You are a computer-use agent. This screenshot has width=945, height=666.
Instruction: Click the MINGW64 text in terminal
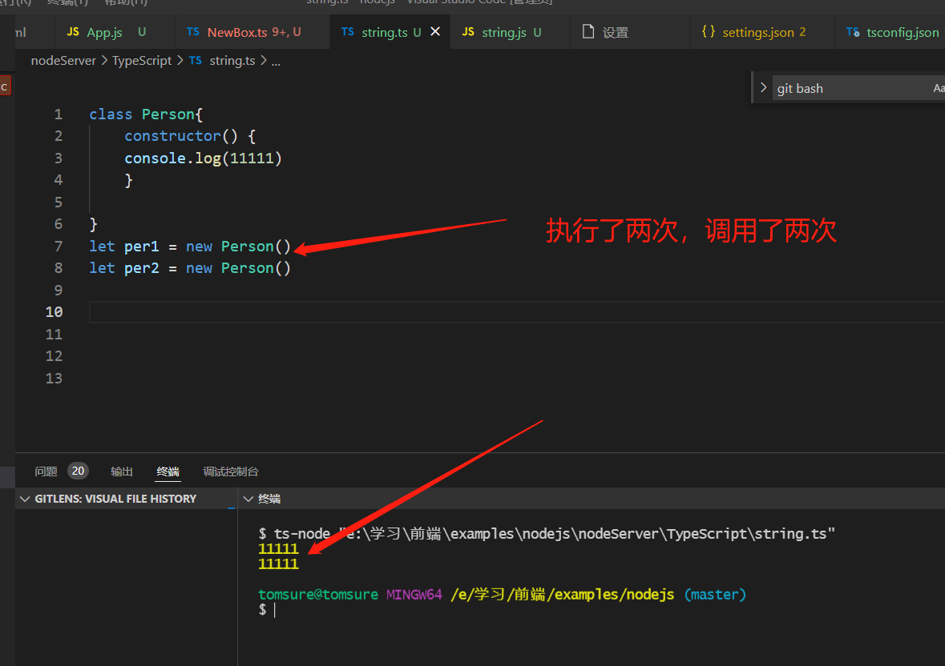pyautogui.click(x=414, y=595)
